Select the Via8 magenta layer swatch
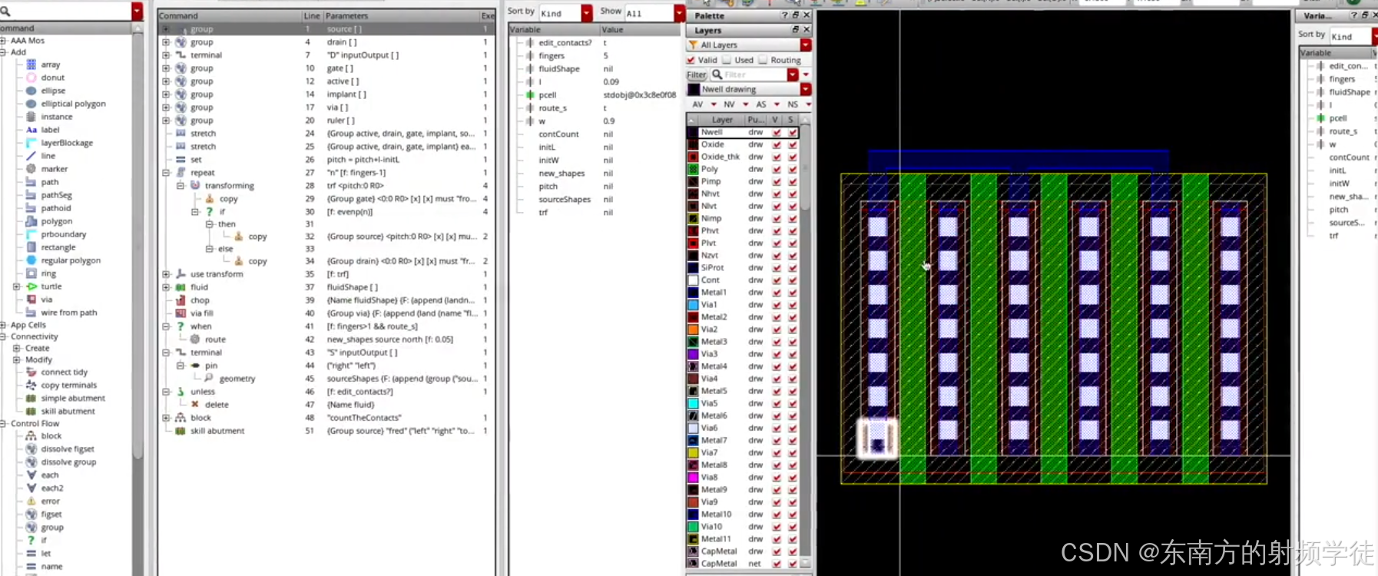The height and width of the screenshot is (576, 1378). [693, 477]
